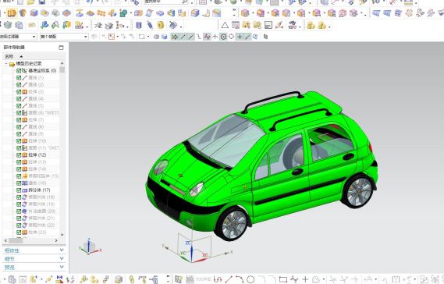The image size is (444, 284).
Task: Expand the 细节 panel chevron
Action: point(62,258)
